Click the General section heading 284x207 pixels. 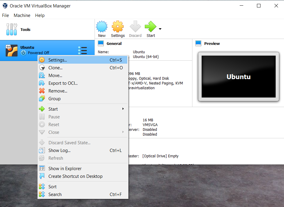114,44
